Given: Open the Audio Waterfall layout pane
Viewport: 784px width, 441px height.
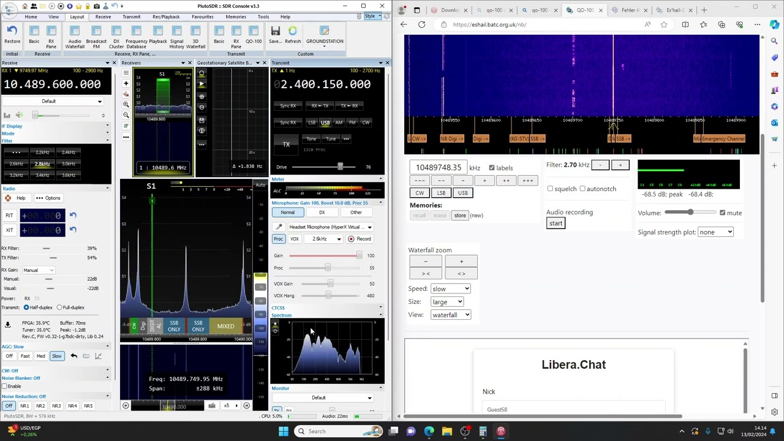Looking at the screenshot, I should coord(75,37).
